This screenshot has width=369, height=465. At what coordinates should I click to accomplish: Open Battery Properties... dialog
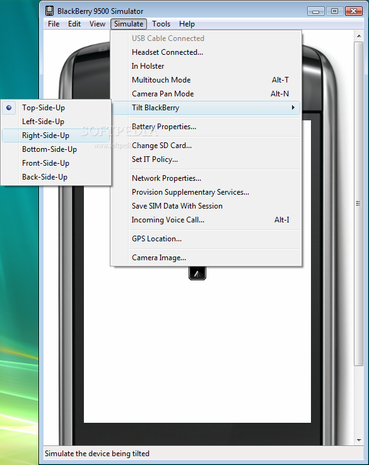206,127
